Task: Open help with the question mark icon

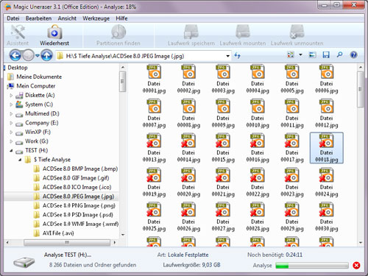Action: tap(353, 55)
